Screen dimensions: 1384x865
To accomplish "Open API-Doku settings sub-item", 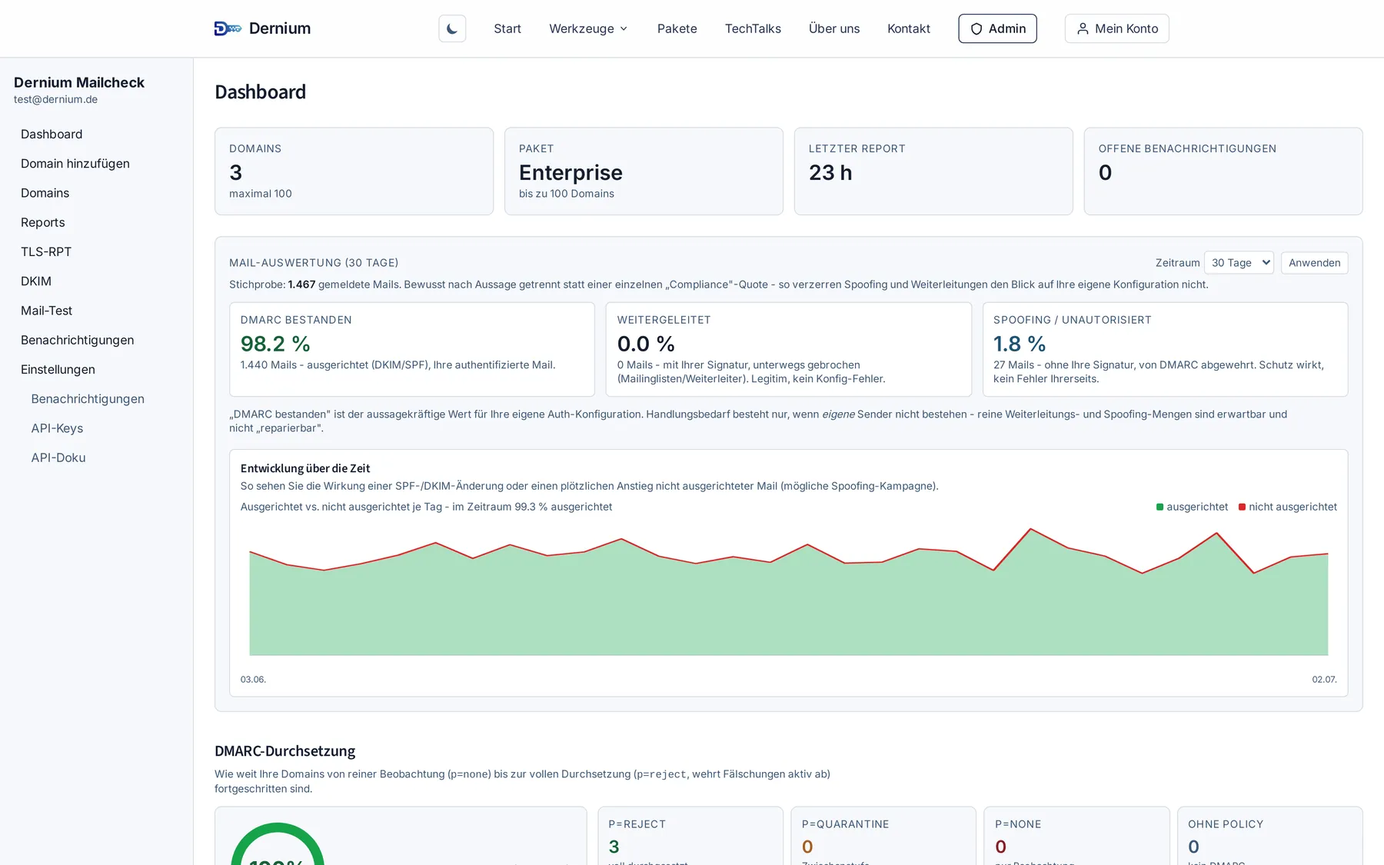I will click(x=58, y=457).
